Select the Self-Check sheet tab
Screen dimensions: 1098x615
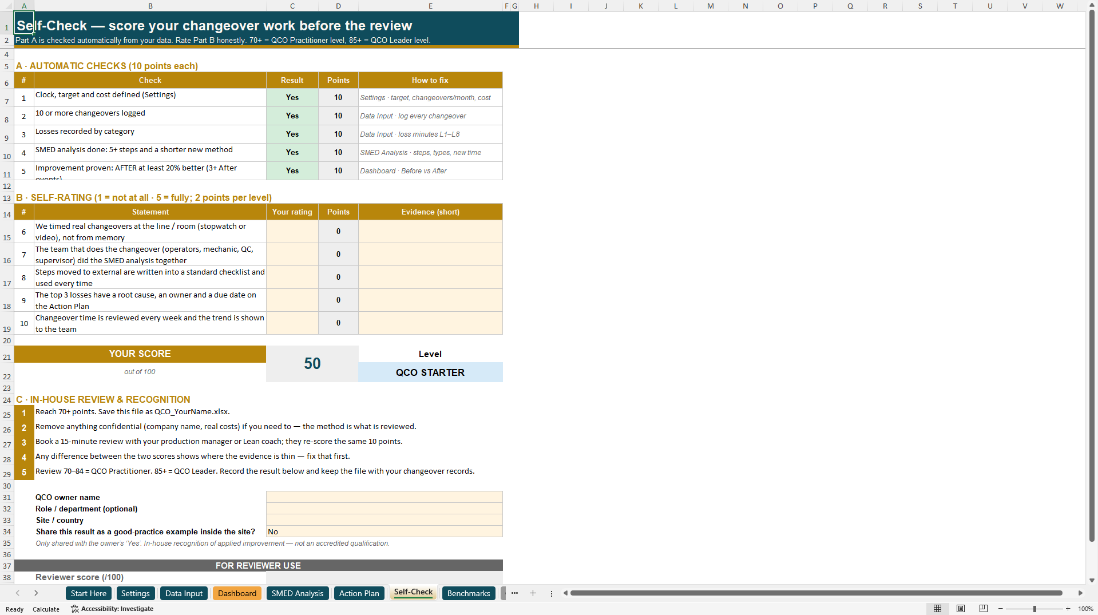coord(413,592)
